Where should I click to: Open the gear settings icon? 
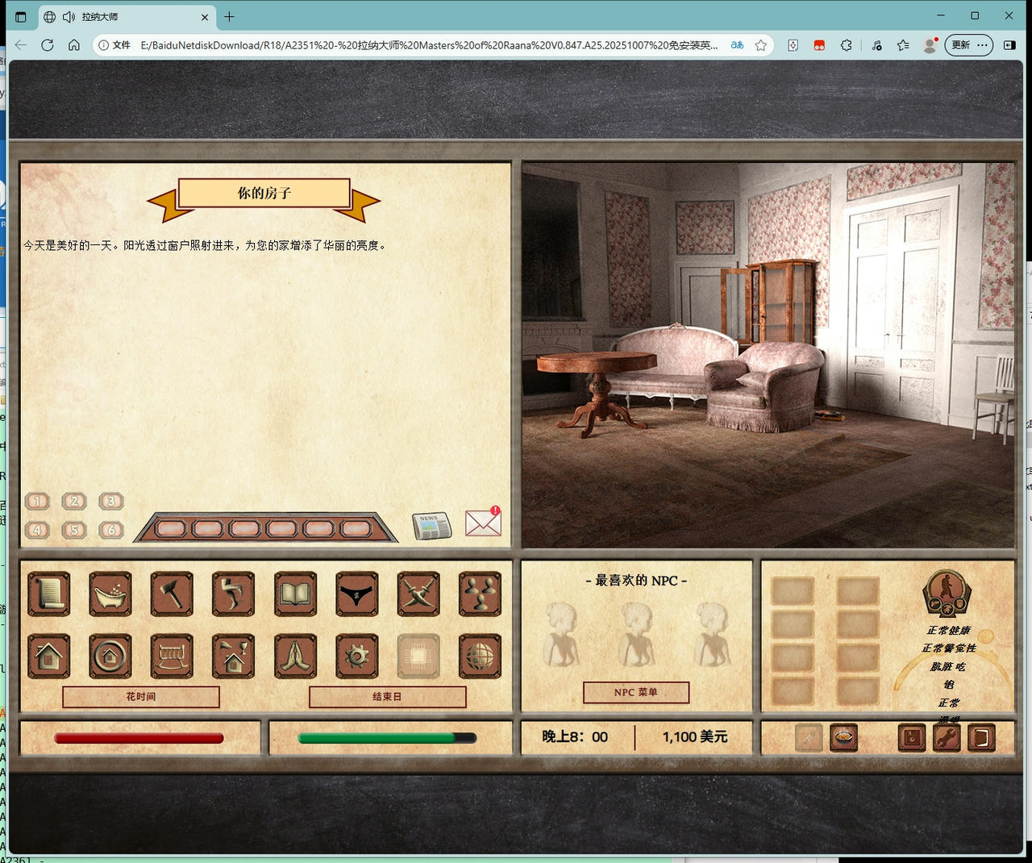click(356, 656)
